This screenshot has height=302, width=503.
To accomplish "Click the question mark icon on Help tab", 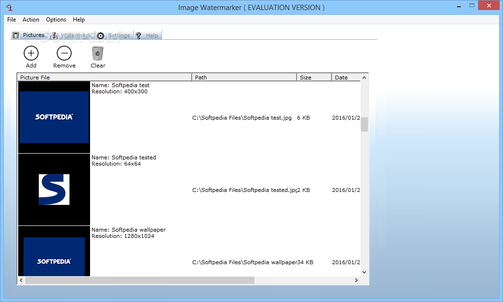I will pyautogui.click(x=138, y=35).
